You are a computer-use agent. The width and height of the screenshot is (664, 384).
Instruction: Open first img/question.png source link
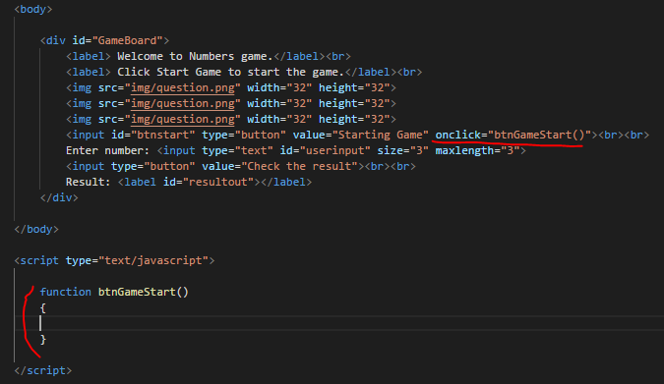[x=183, y=88]
